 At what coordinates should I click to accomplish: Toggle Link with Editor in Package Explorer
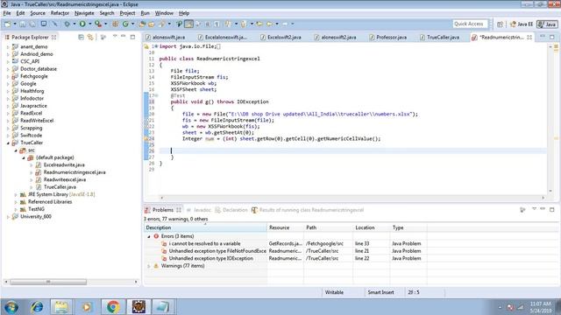[x=90, y=37]
